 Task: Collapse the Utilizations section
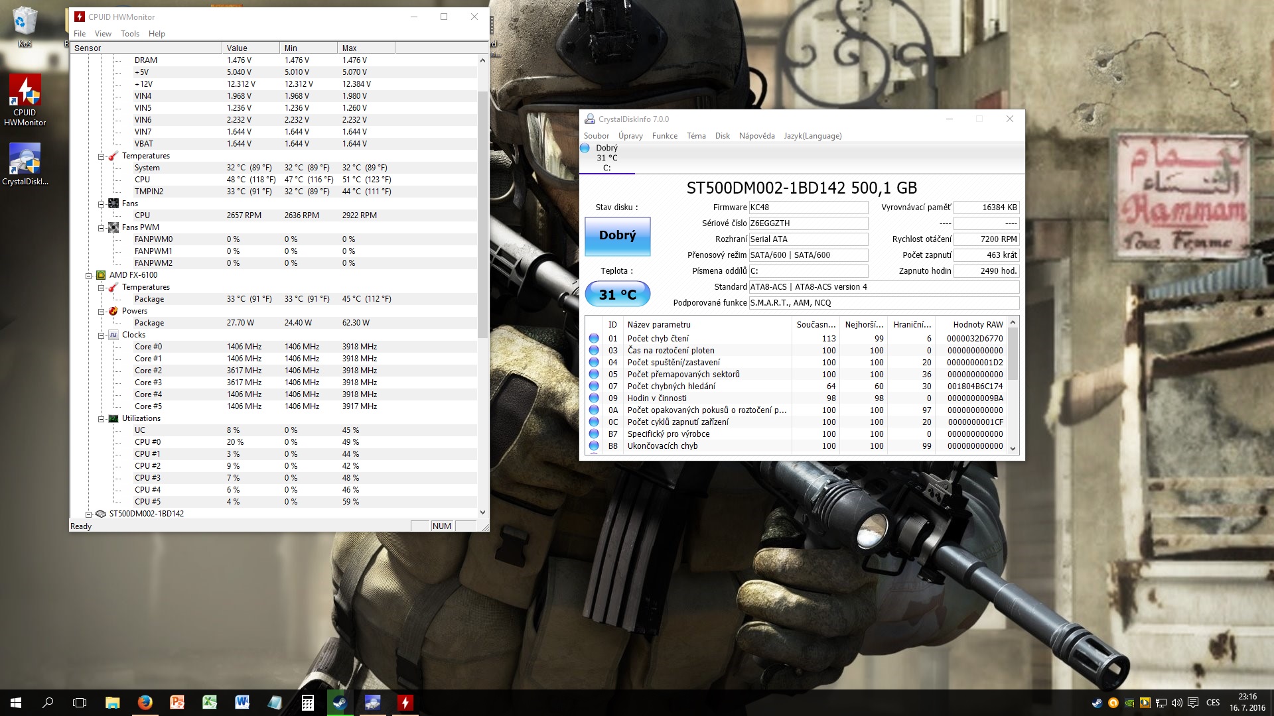click(101, 419)
